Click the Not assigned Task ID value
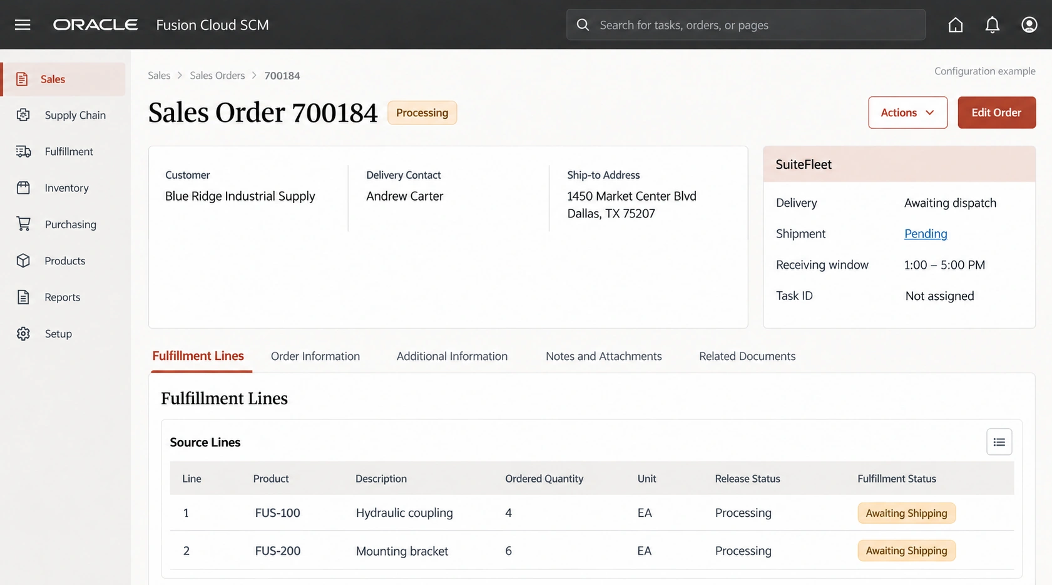Screen dimensions: 1052x585 pyautogui.click(x=939, y=296)
